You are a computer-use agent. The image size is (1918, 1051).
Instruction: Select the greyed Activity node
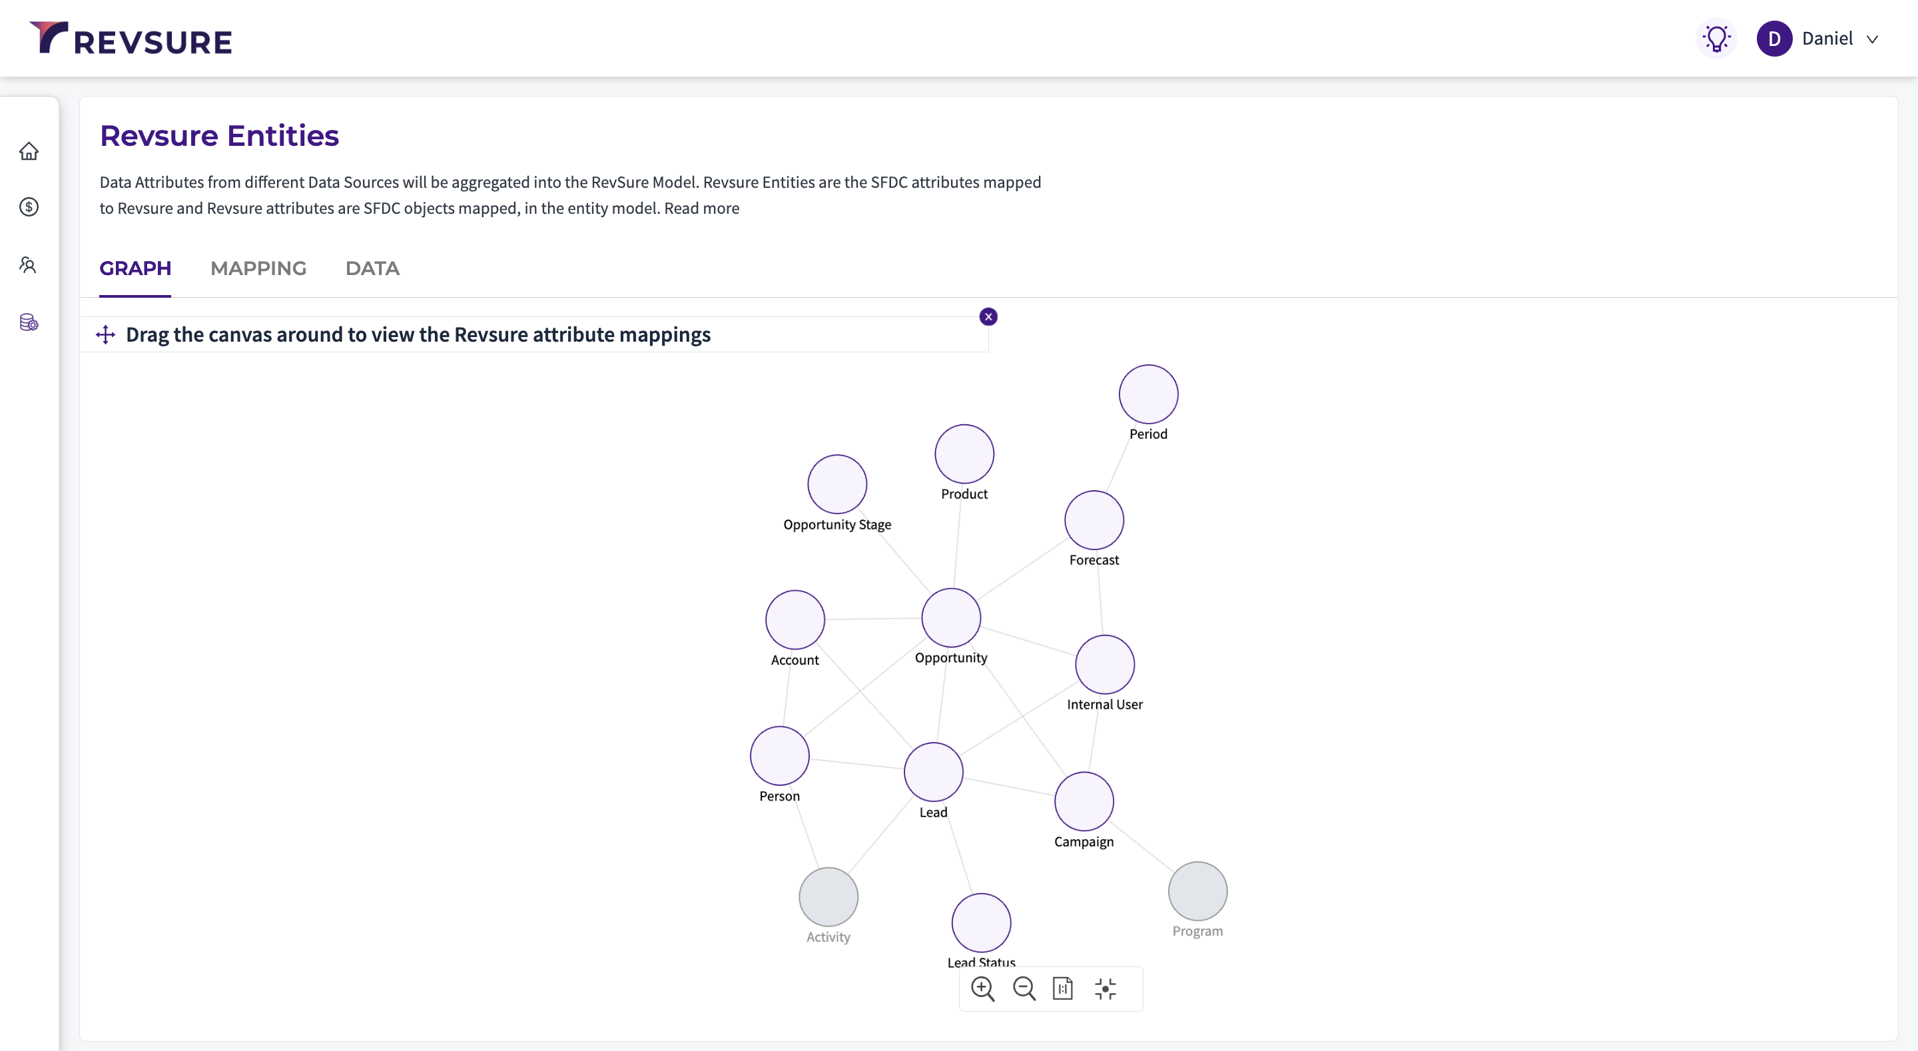tap(828, 897)
